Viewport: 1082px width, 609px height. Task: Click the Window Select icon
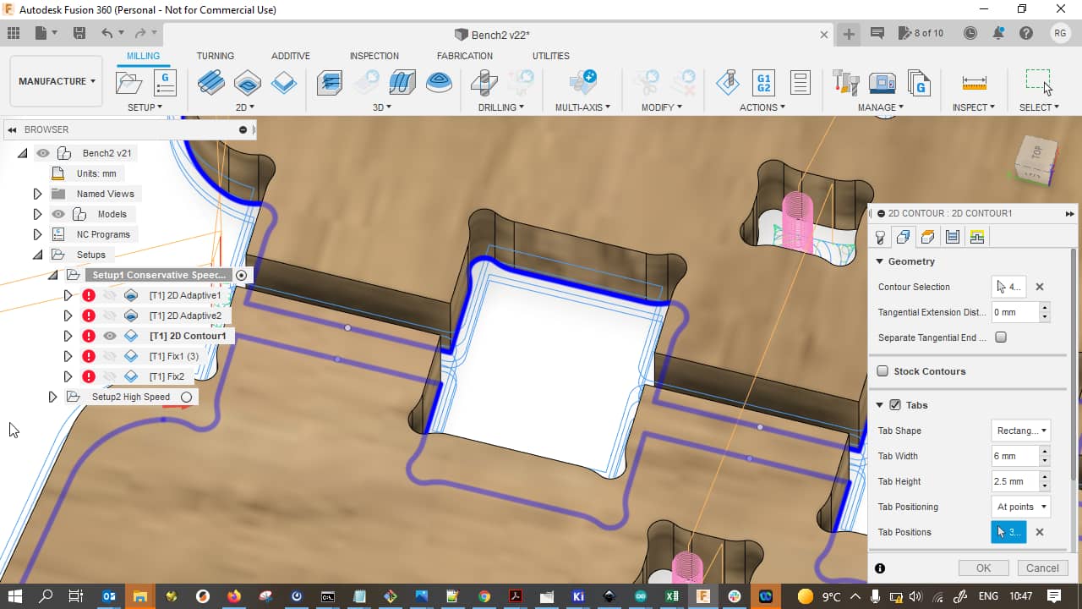1039,82
